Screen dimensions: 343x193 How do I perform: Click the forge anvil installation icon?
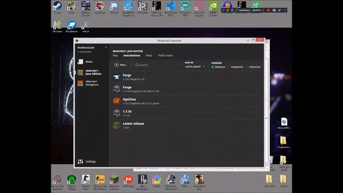[x=117, y=77]
